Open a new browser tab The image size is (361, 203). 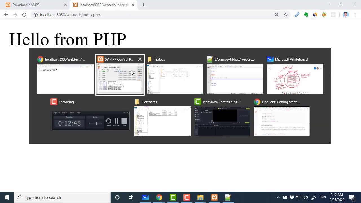point(144,5)
